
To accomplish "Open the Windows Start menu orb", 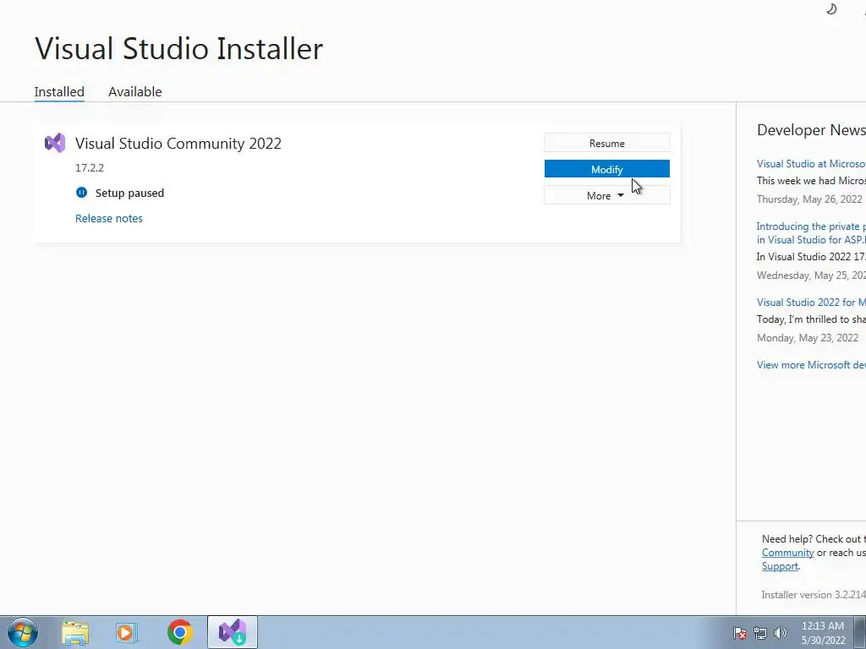I will [23, 632].
